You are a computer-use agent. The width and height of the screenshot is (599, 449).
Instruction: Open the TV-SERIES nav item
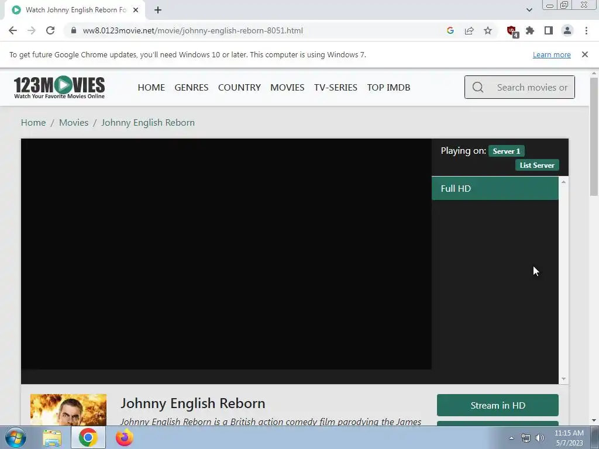336,88
